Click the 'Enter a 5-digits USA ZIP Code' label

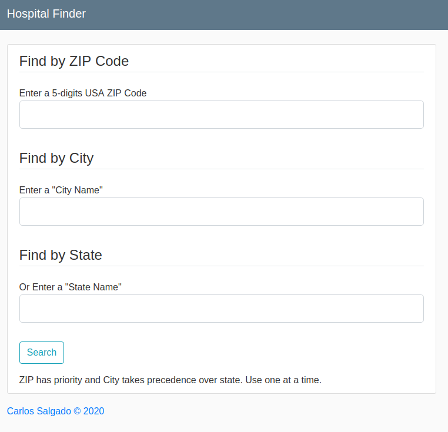pos(83,93)
